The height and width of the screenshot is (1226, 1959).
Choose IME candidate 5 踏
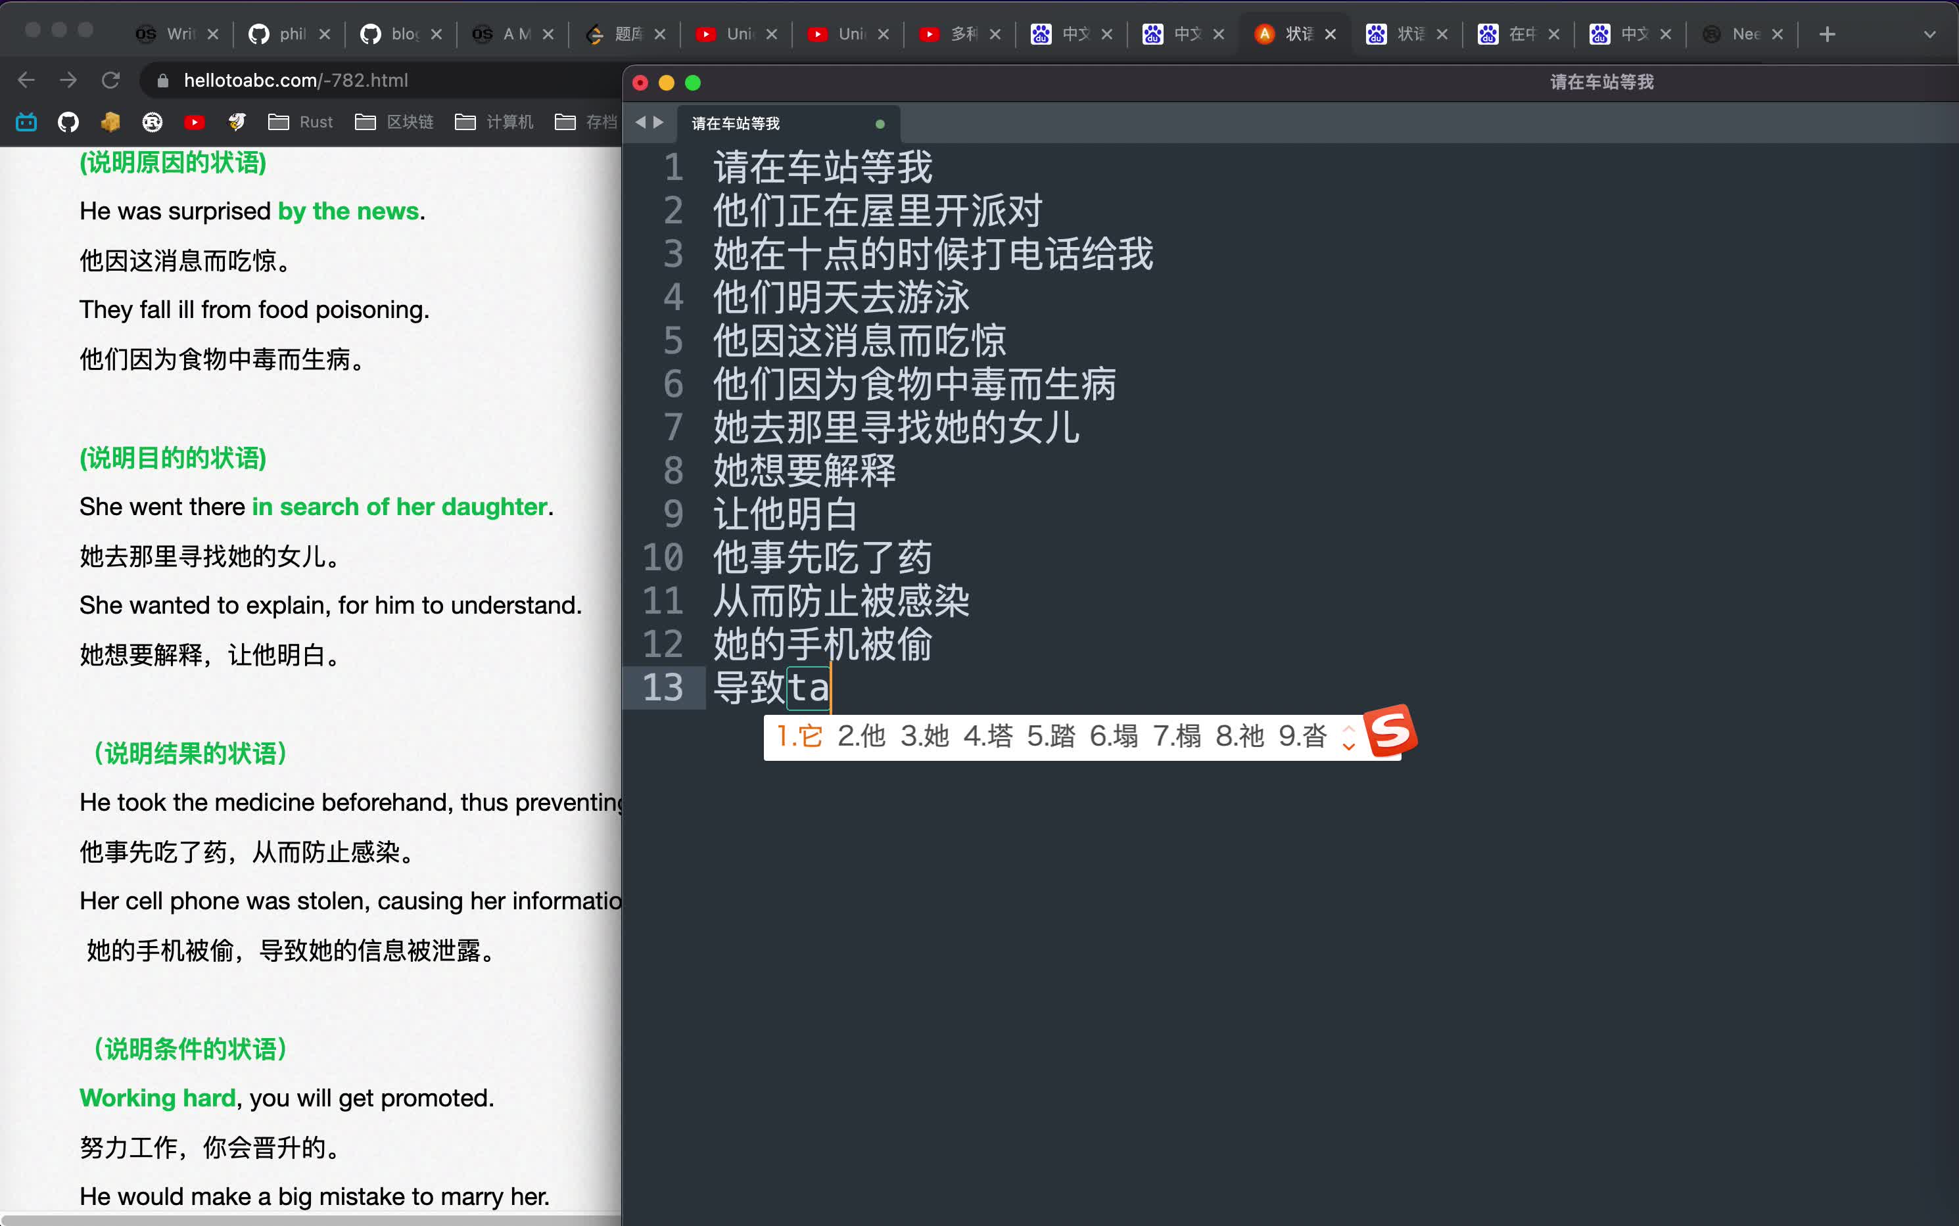(1051, 737)
